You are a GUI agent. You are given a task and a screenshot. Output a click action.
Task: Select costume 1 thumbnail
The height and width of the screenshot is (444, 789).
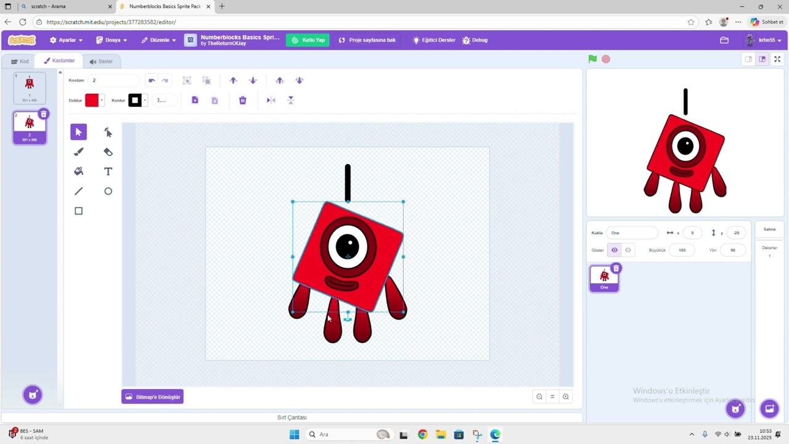(30, 88)
